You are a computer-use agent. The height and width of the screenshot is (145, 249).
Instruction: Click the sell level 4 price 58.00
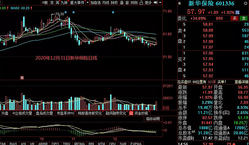(208, 30)
